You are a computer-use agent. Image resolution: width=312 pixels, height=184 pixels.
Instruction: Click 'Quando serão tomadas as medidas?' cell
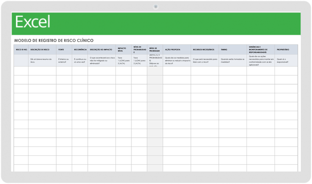(233, 60)
